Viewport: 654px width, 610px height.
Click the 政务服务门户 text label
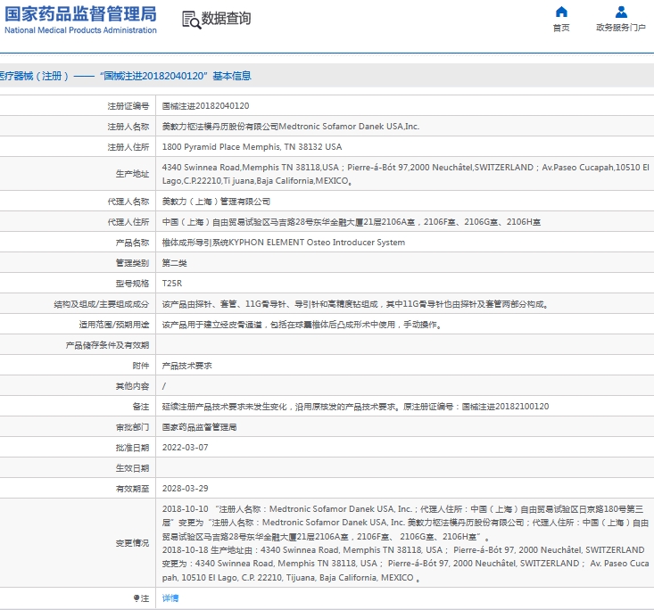tap(621, 28)
